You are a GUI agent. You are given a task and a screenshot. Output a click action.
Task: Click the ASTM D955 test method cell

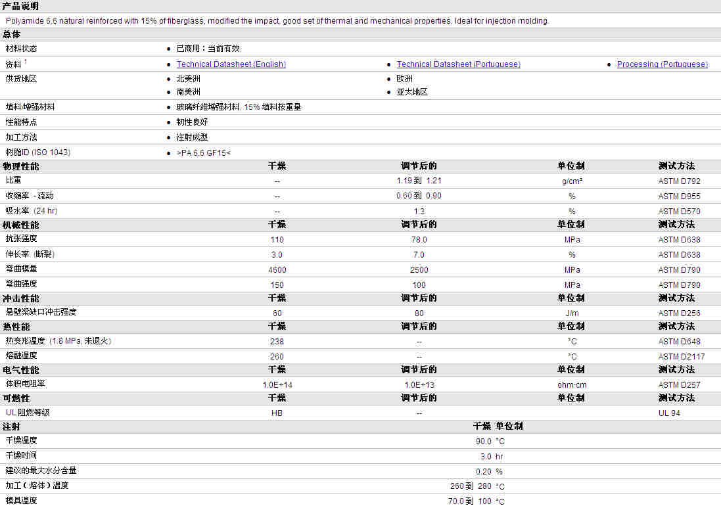(679, 196)
